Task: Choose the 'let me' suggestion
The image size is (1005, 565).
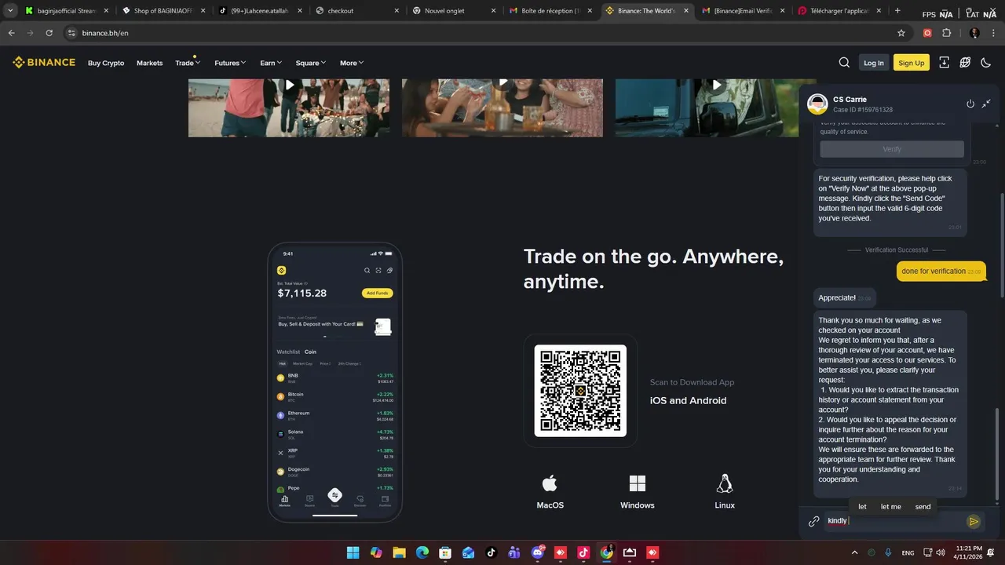Action: (890, 506)
